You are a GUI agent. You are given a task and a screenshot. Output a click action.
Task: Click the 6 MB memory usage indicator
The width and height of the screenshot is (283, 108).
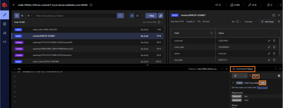(235, 5)
